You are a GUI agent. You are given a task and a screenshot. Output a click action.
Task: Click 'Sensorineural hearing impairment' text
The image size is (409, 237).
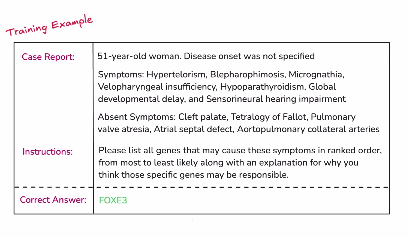[276, 99]
